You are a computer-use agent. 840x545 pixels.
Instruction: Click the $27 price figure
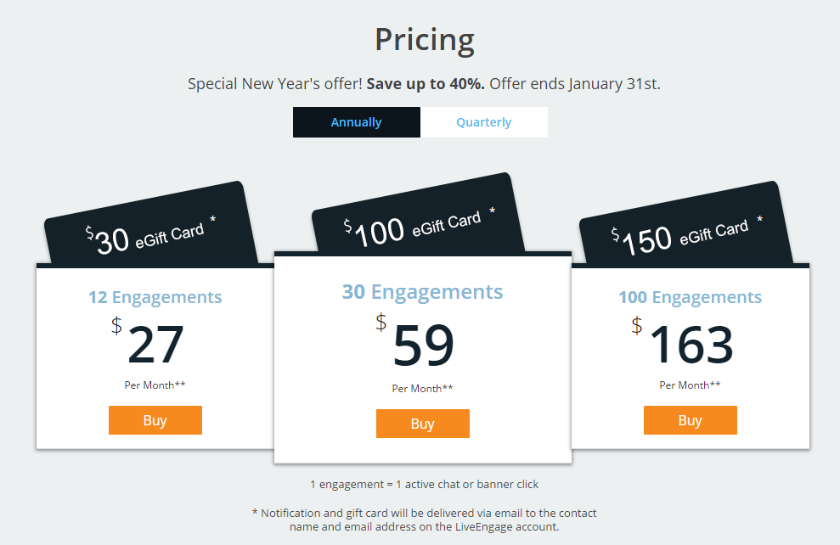tap(148, 341)
